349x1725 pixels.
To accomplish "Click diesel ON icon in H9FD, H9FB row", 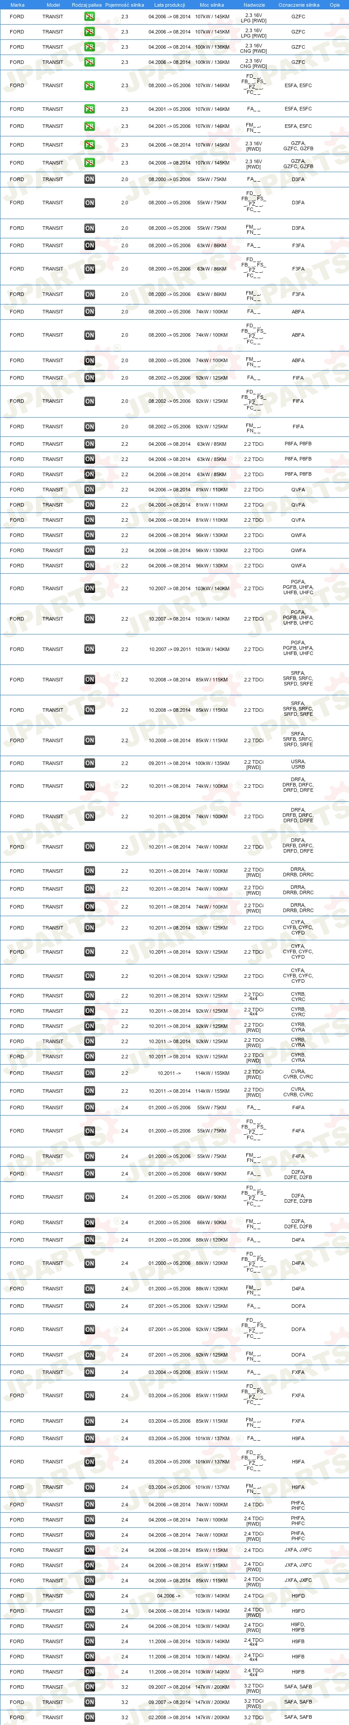I will pyautogui.click(x=90, y=1627).
